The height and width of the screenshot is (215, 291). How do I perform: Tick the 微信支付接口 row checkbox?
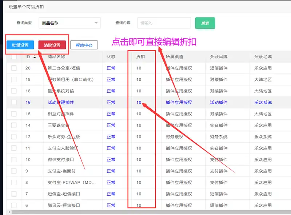[14, 159]
